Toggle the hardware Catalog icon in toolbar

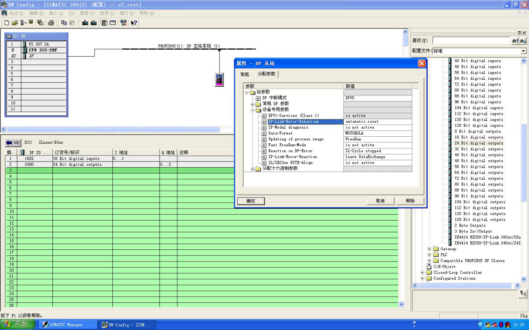point(105,23)
